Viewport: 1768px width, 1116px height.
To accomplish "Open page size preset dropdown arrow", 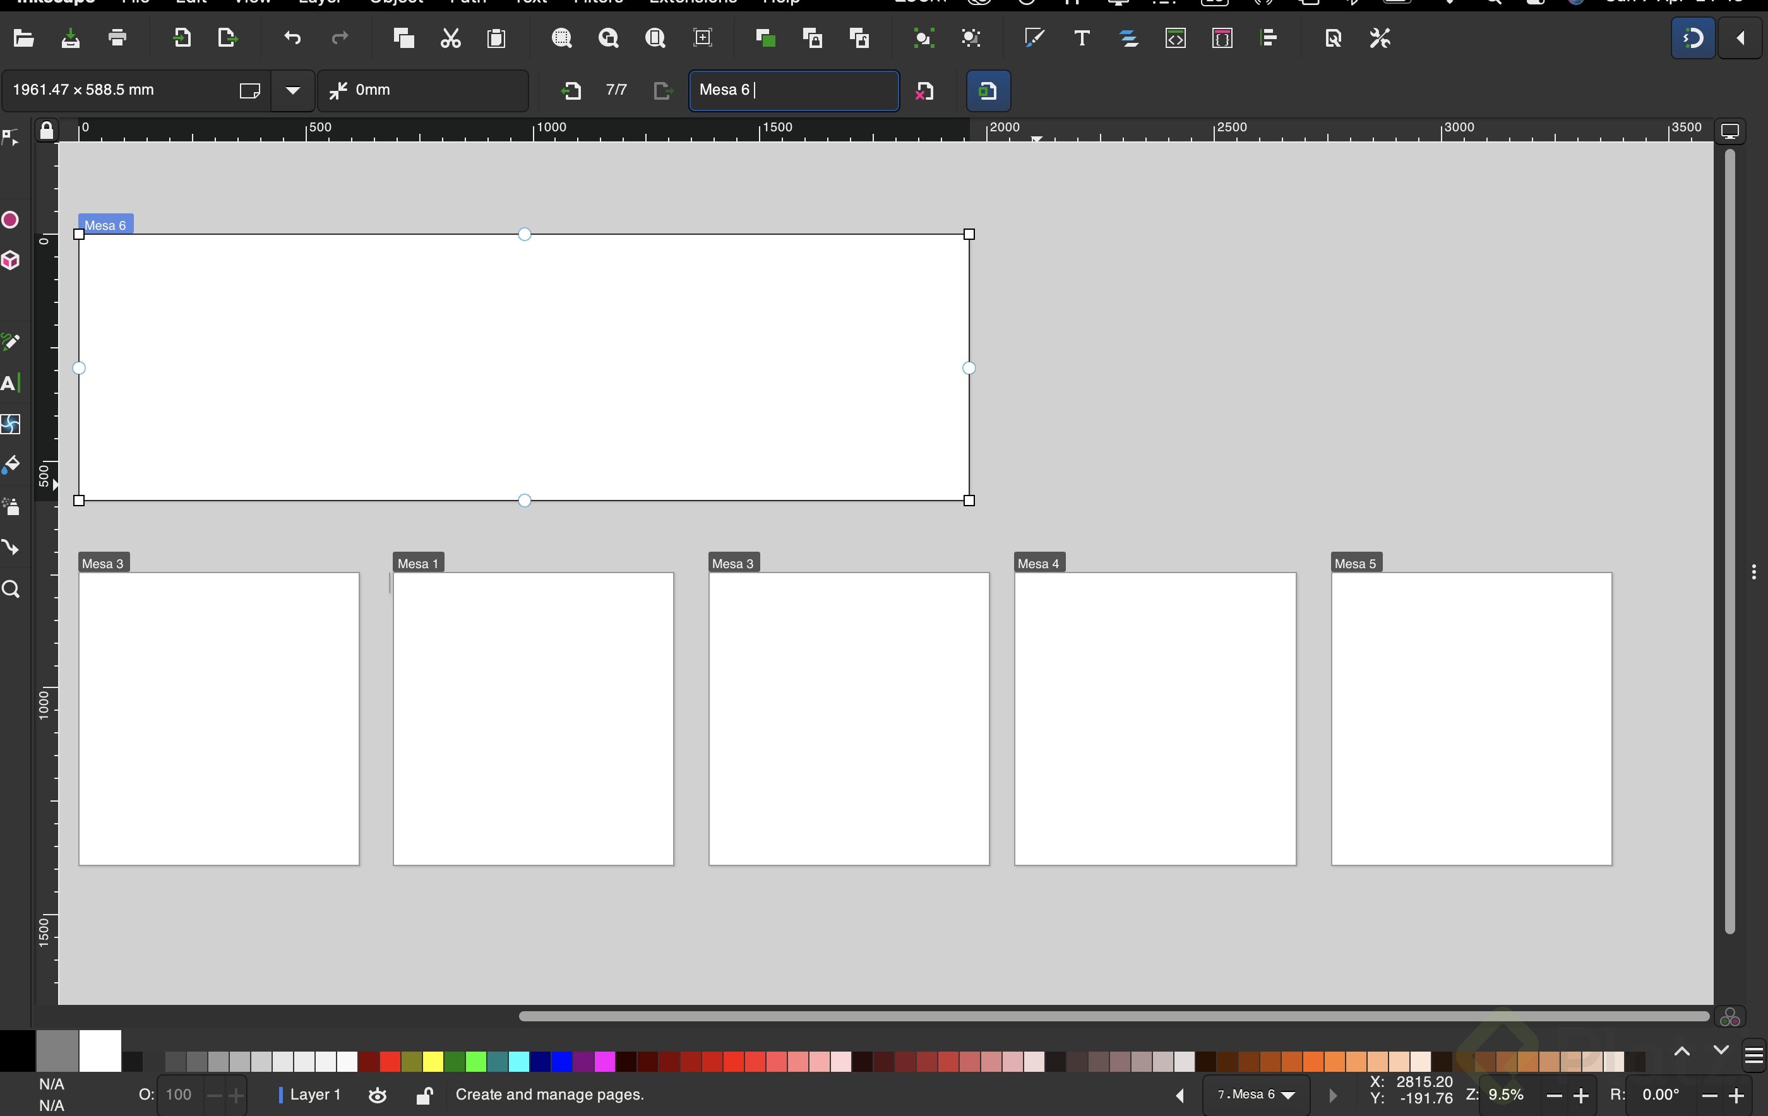I will (293, 91).
